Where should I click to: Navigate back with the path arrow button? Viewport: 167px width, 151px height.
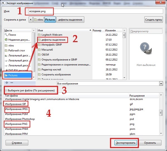pos(31,20)
